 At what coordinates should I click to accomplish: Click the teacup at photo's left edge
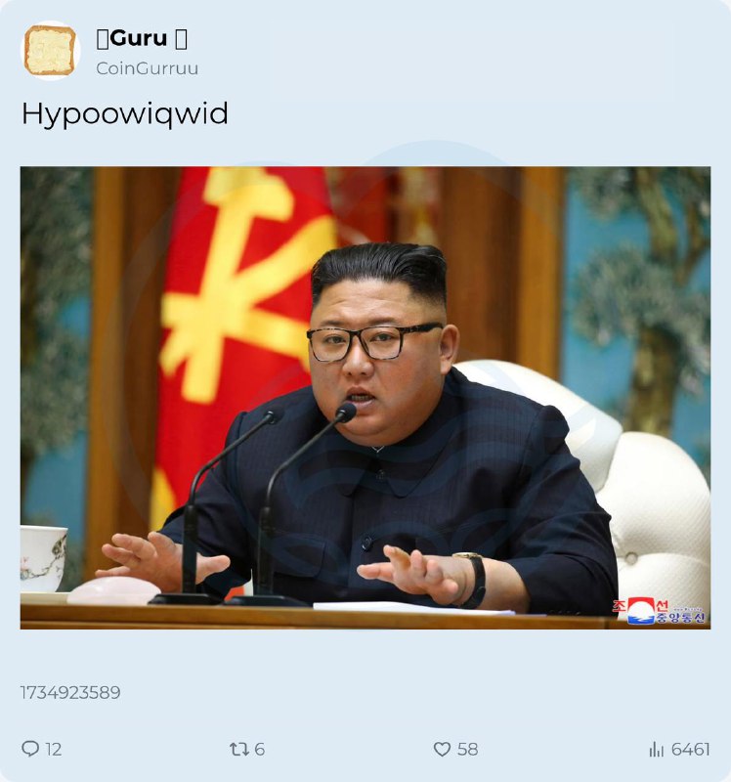click(x=42, y=558)
